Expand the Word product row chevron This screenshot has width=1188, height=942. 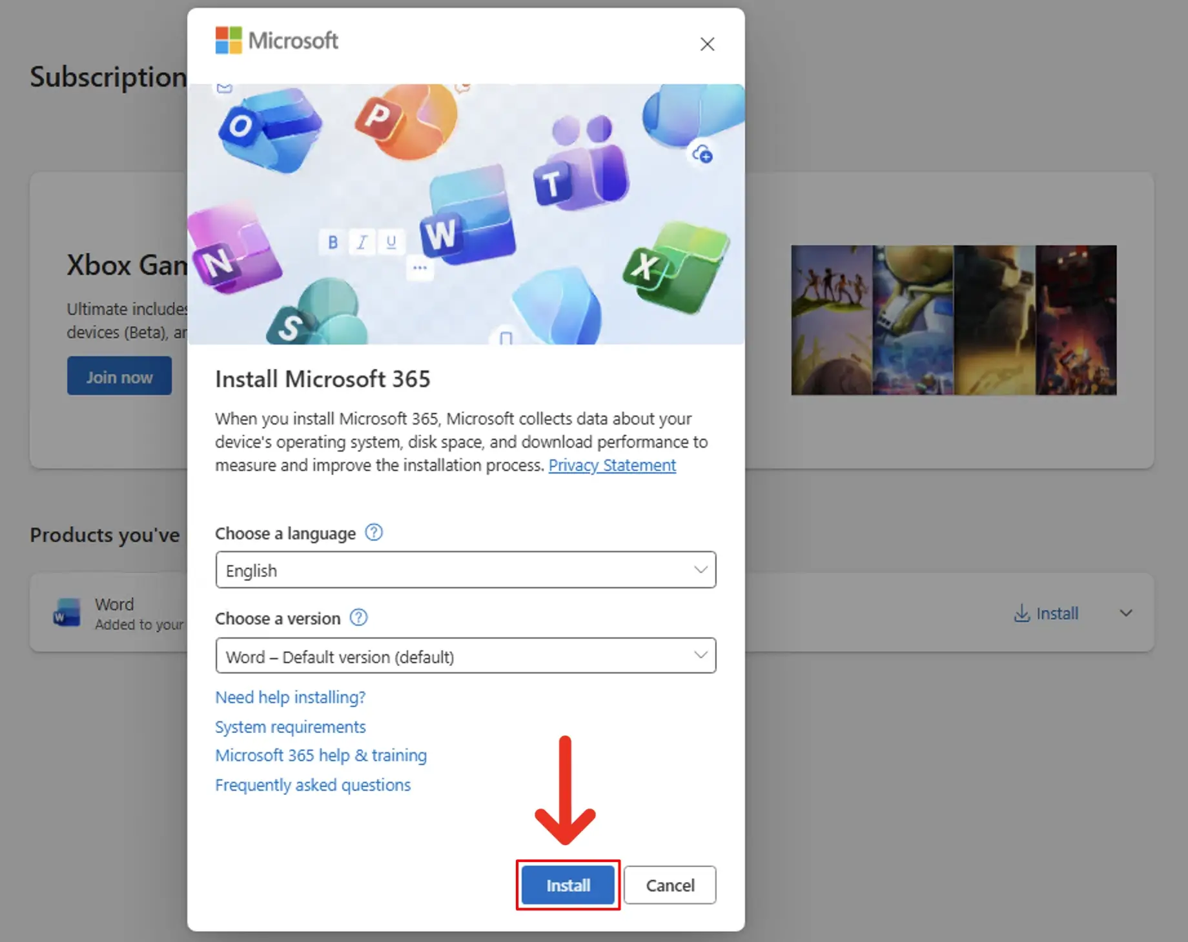[x=1126, y=613]
